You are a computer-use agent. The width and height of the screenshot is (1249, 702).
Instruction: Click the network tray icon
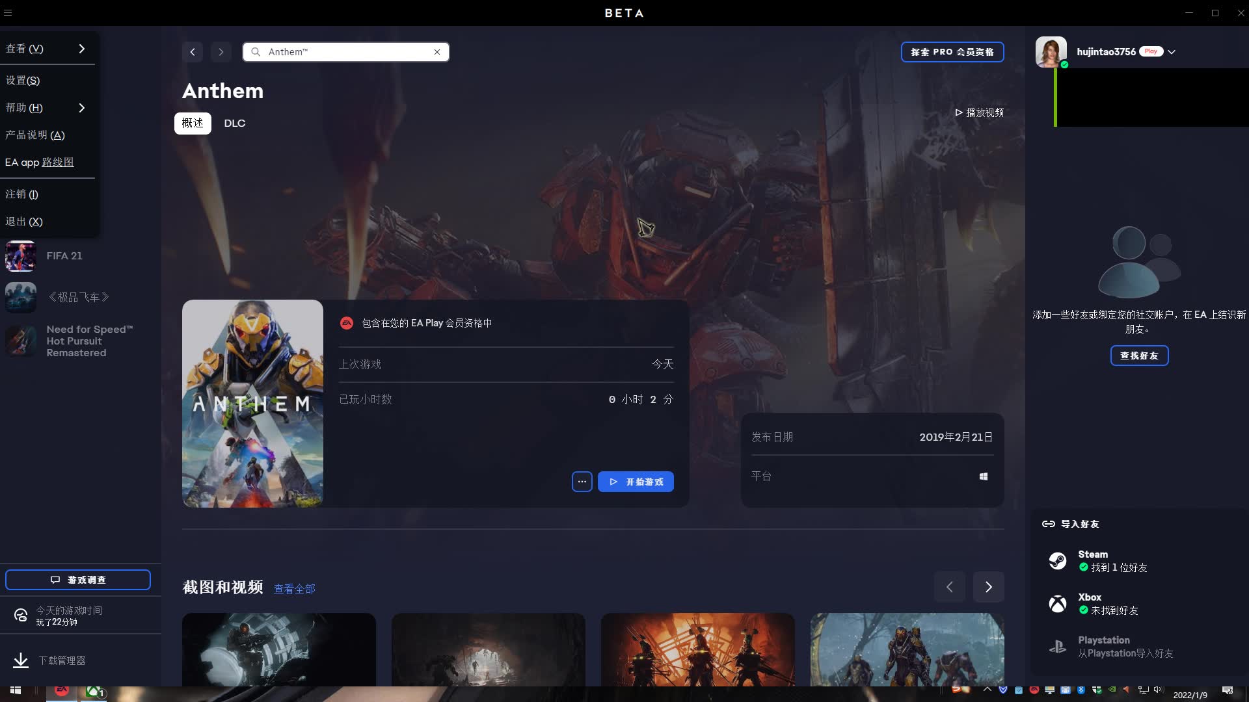(x=1144, y=690)
